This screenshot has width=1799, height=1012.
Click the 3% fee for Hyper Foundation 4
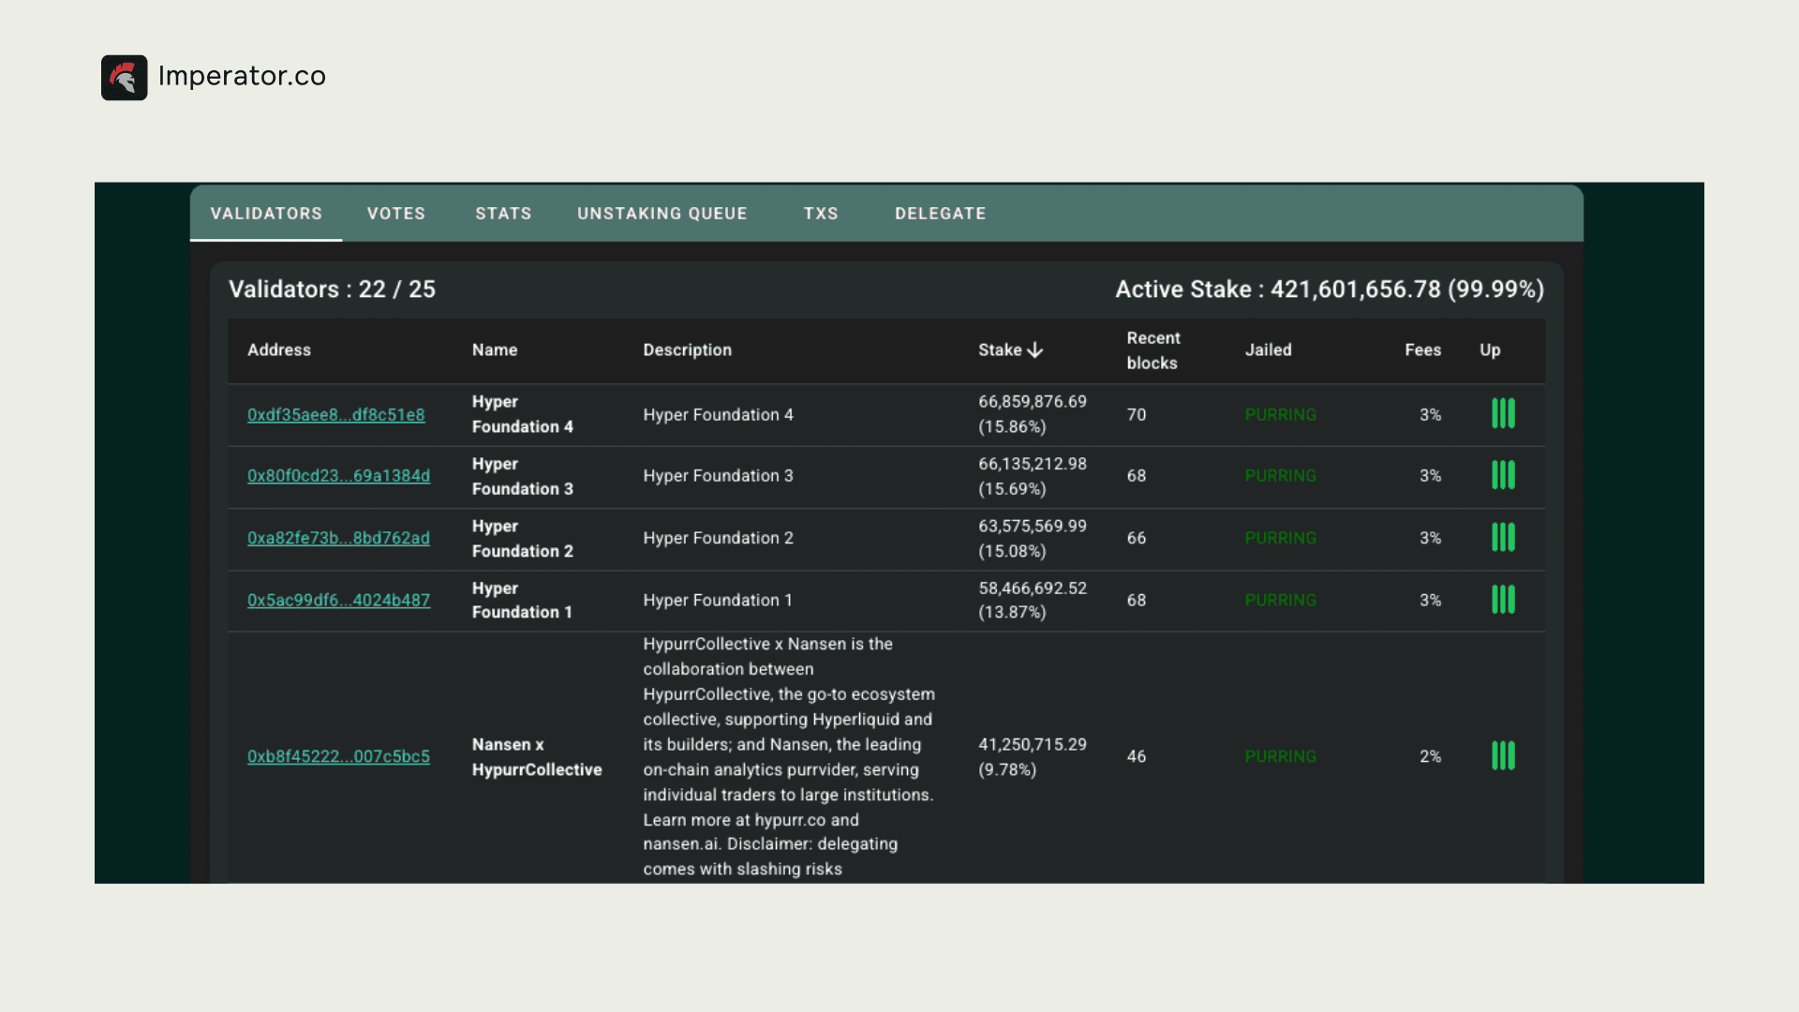click(1430, 414)
